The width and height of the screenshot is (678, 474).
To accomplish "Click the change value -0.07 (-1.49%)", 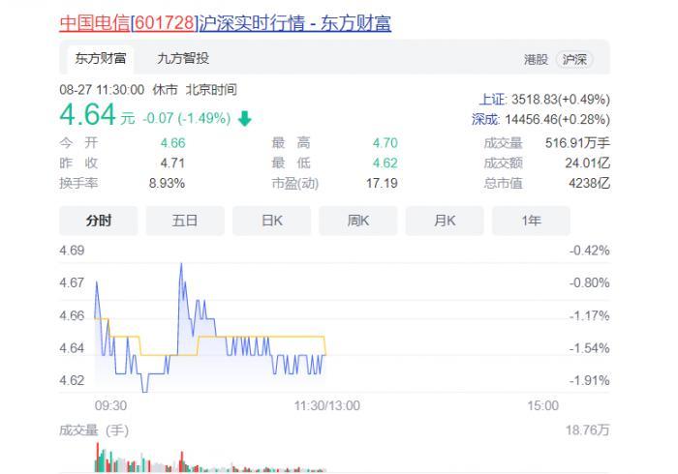I will click(186, 118).
